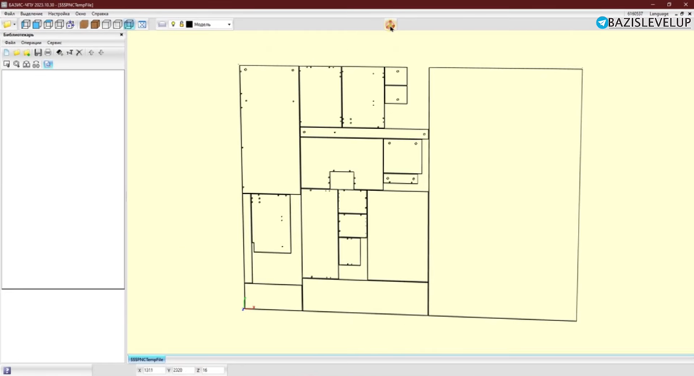Enable shaded-with-edges brown cube display mode

pos(95,24)
